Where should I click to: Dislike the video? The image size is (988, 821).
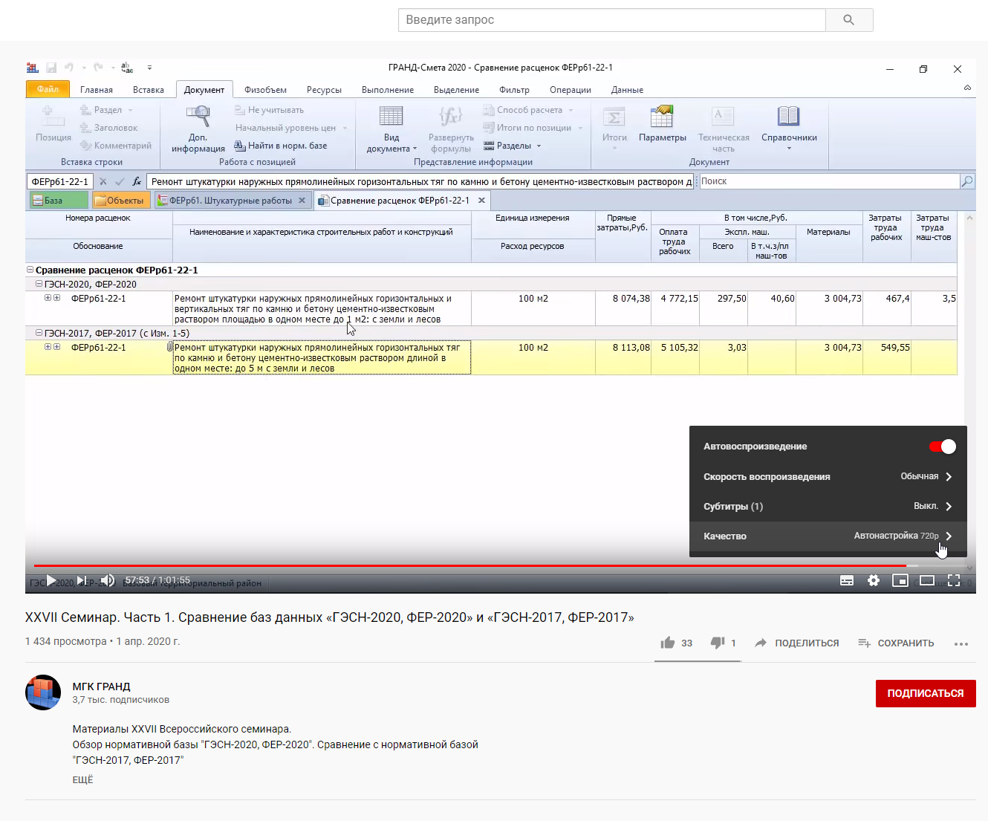point(718,643)
